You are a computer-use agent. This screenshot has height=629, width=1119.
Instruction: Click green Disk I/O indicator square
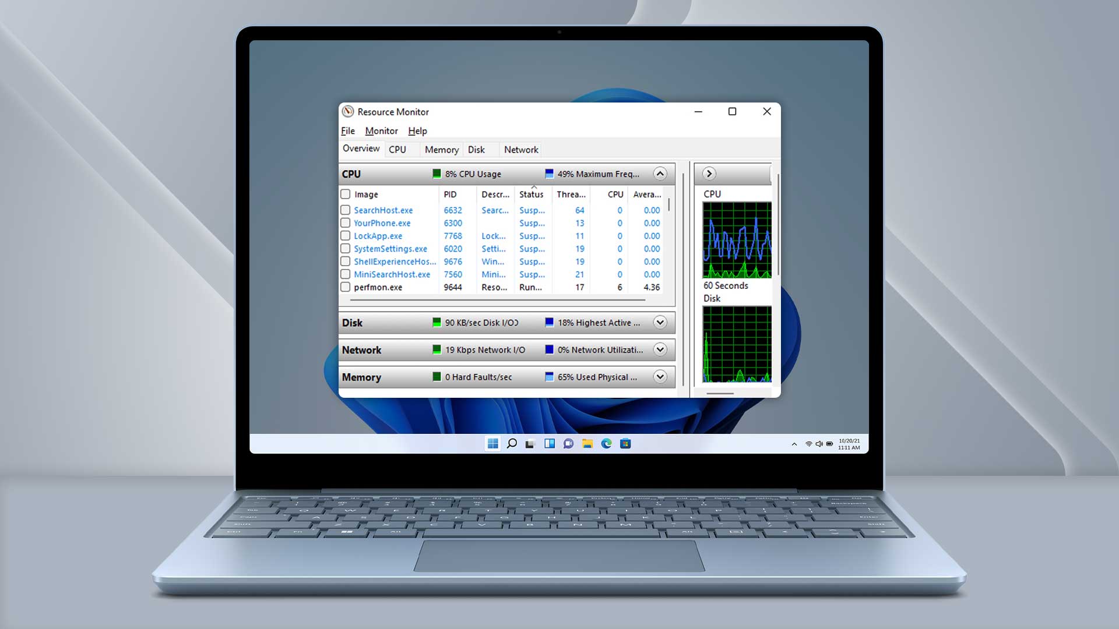[437, 322]
